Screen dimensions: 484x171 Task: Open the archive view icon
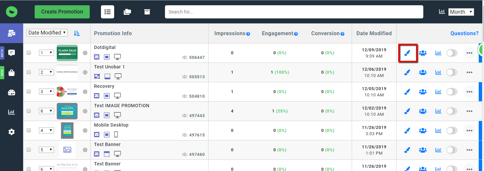(147, 12)
